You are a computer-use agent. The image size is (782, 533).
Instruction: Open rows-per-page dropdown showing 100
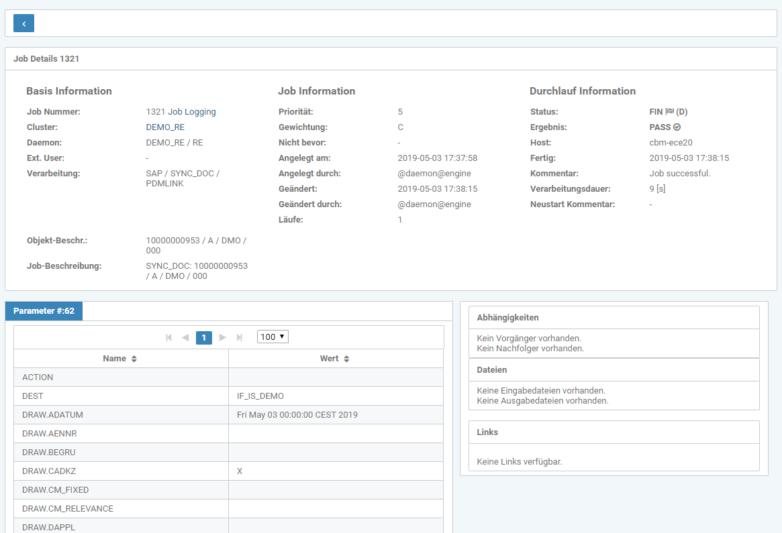tap(273, 337)
